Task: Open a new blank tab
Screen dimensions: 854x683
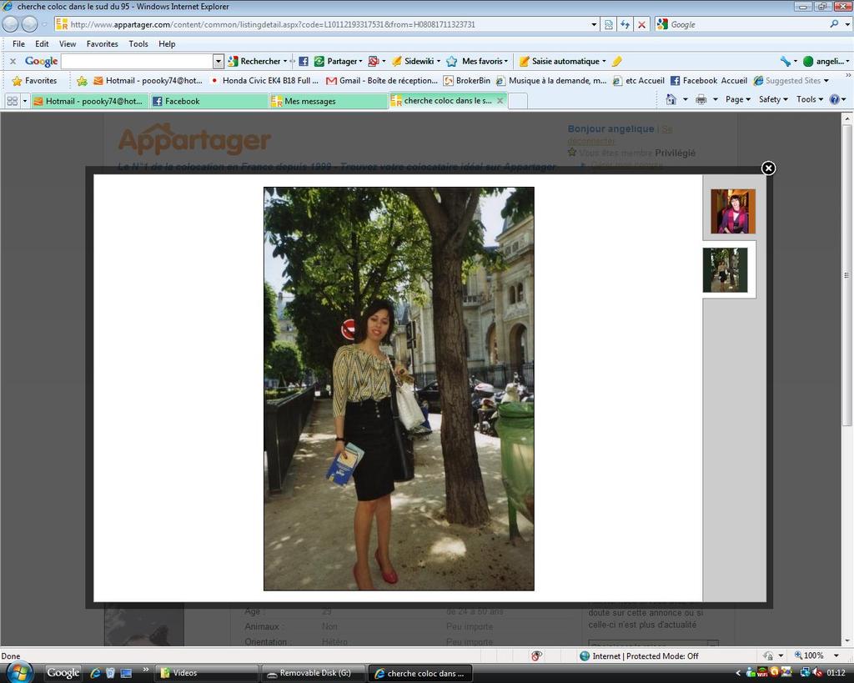Action: pyautogui.click(x=517, y=101)
